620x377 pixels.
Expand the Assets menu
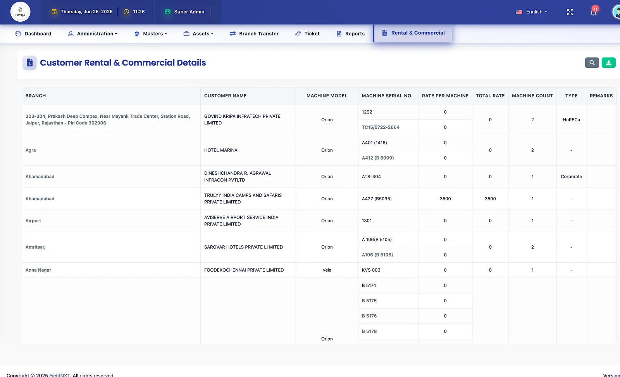click(x=198, y=34)
